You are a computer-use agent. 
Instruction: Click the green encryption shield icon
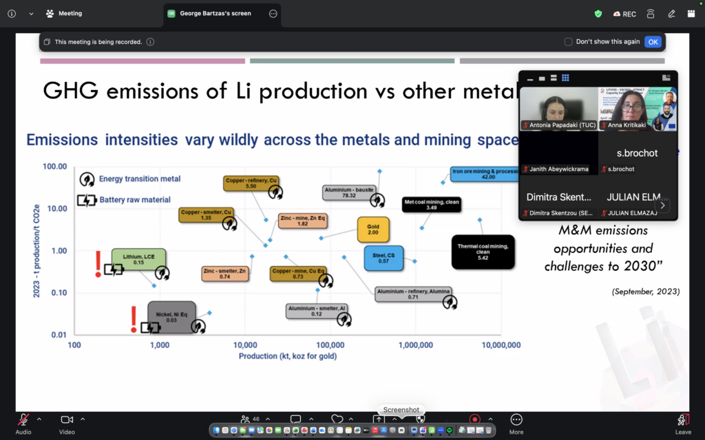[x=598, y=14]
